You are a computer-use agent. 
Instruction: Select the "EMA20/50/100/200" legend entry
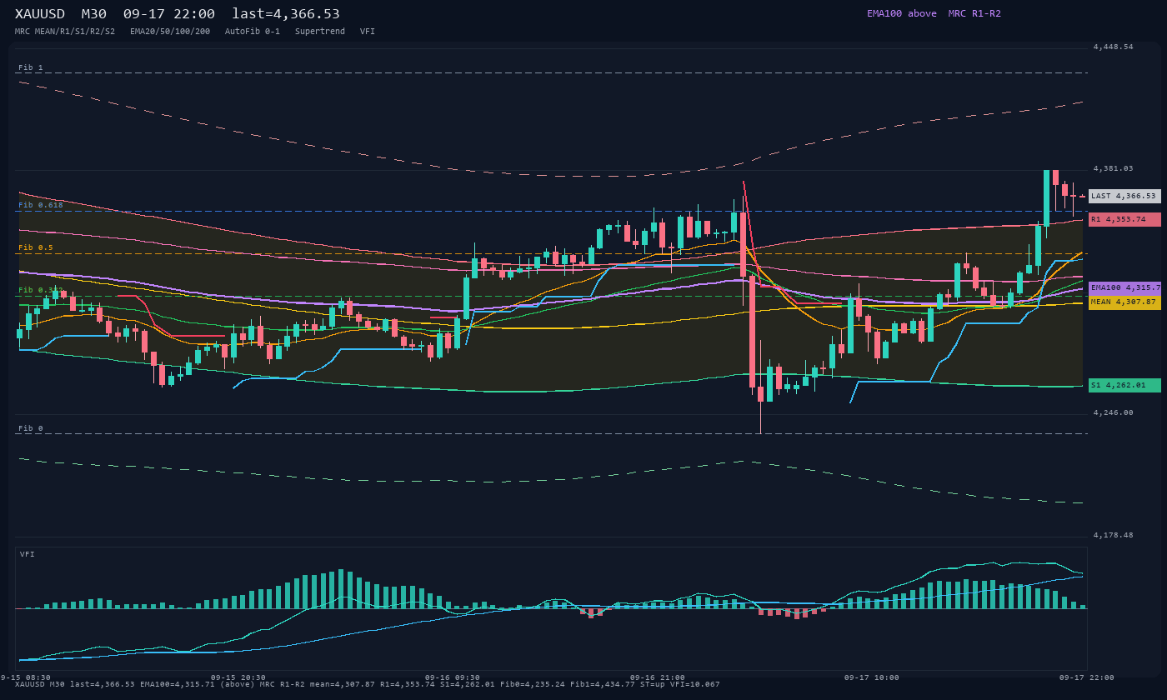click(x=170, y=31)
